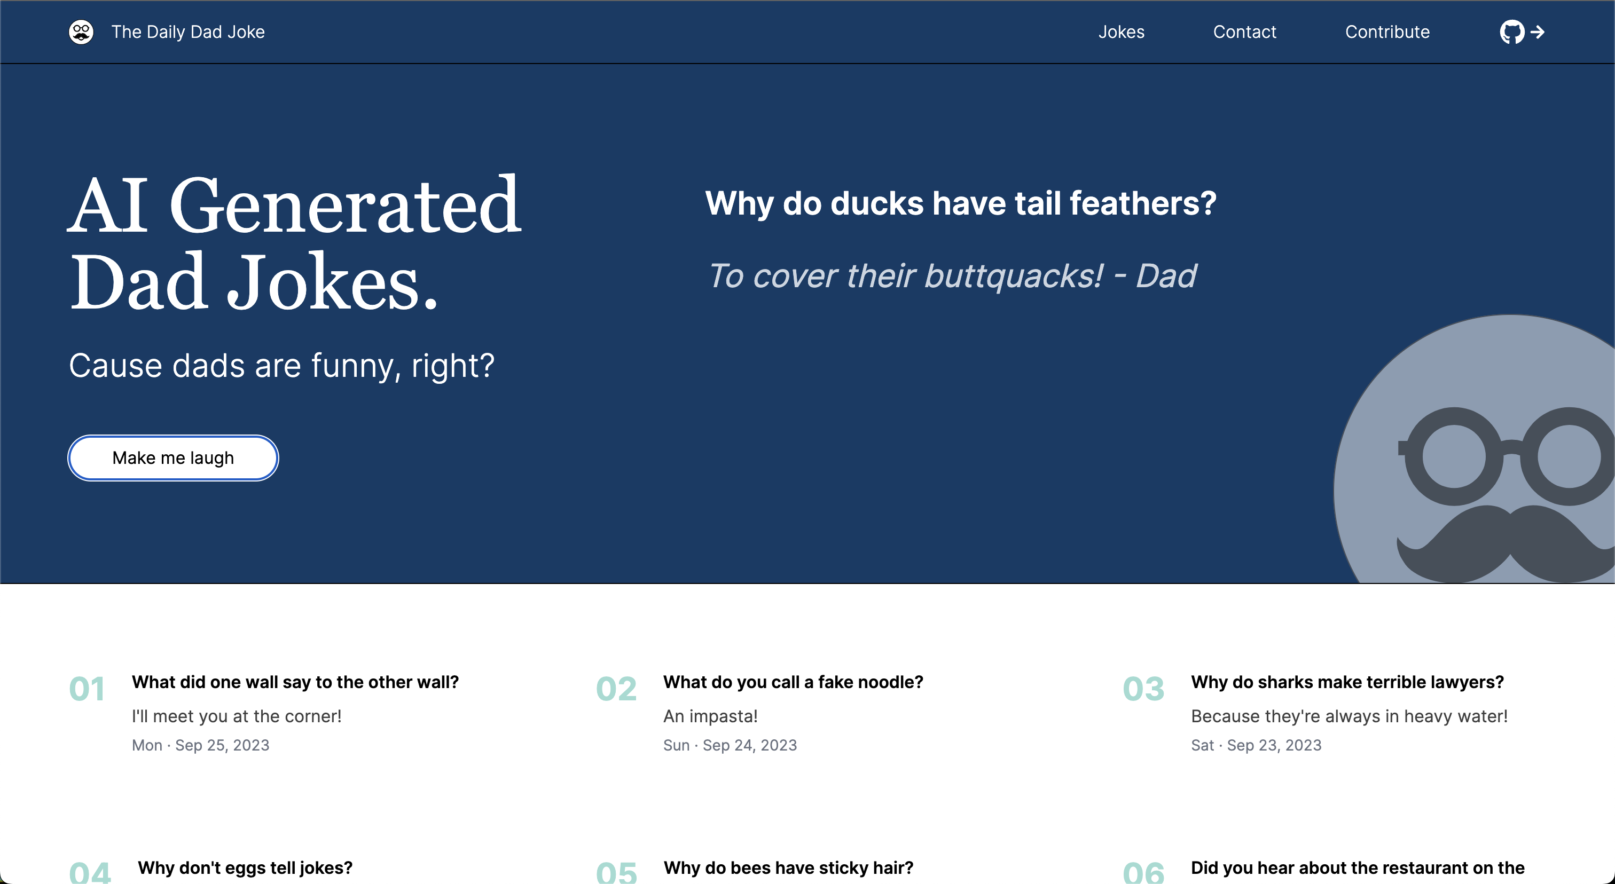
Task: Open the bees sticky hair joke
Action: tap(788, 867)
